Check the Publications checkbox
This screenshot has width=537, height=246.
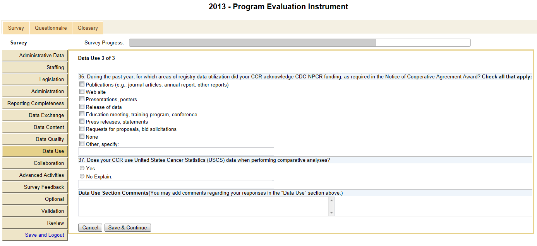(x=82, y=84)
